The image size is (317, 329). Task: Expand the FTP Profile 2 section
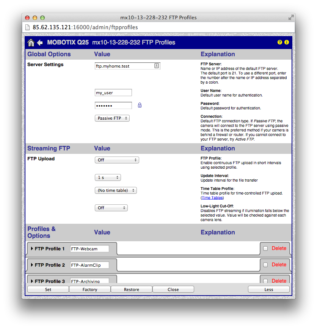(32, 265)
